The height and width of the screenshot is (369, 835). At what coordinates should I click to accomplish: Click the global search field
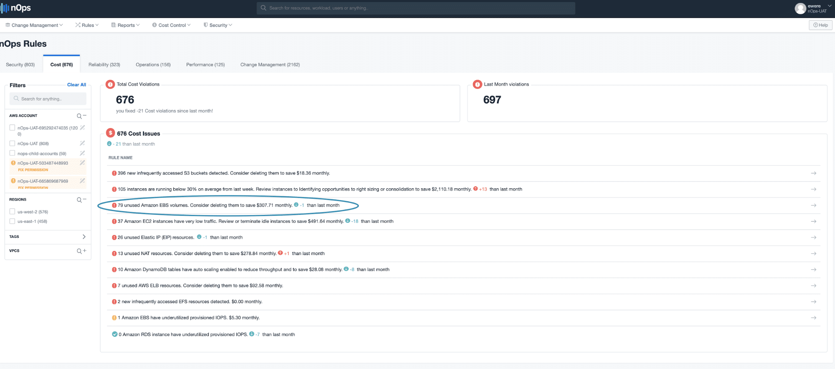pos(416,8)
